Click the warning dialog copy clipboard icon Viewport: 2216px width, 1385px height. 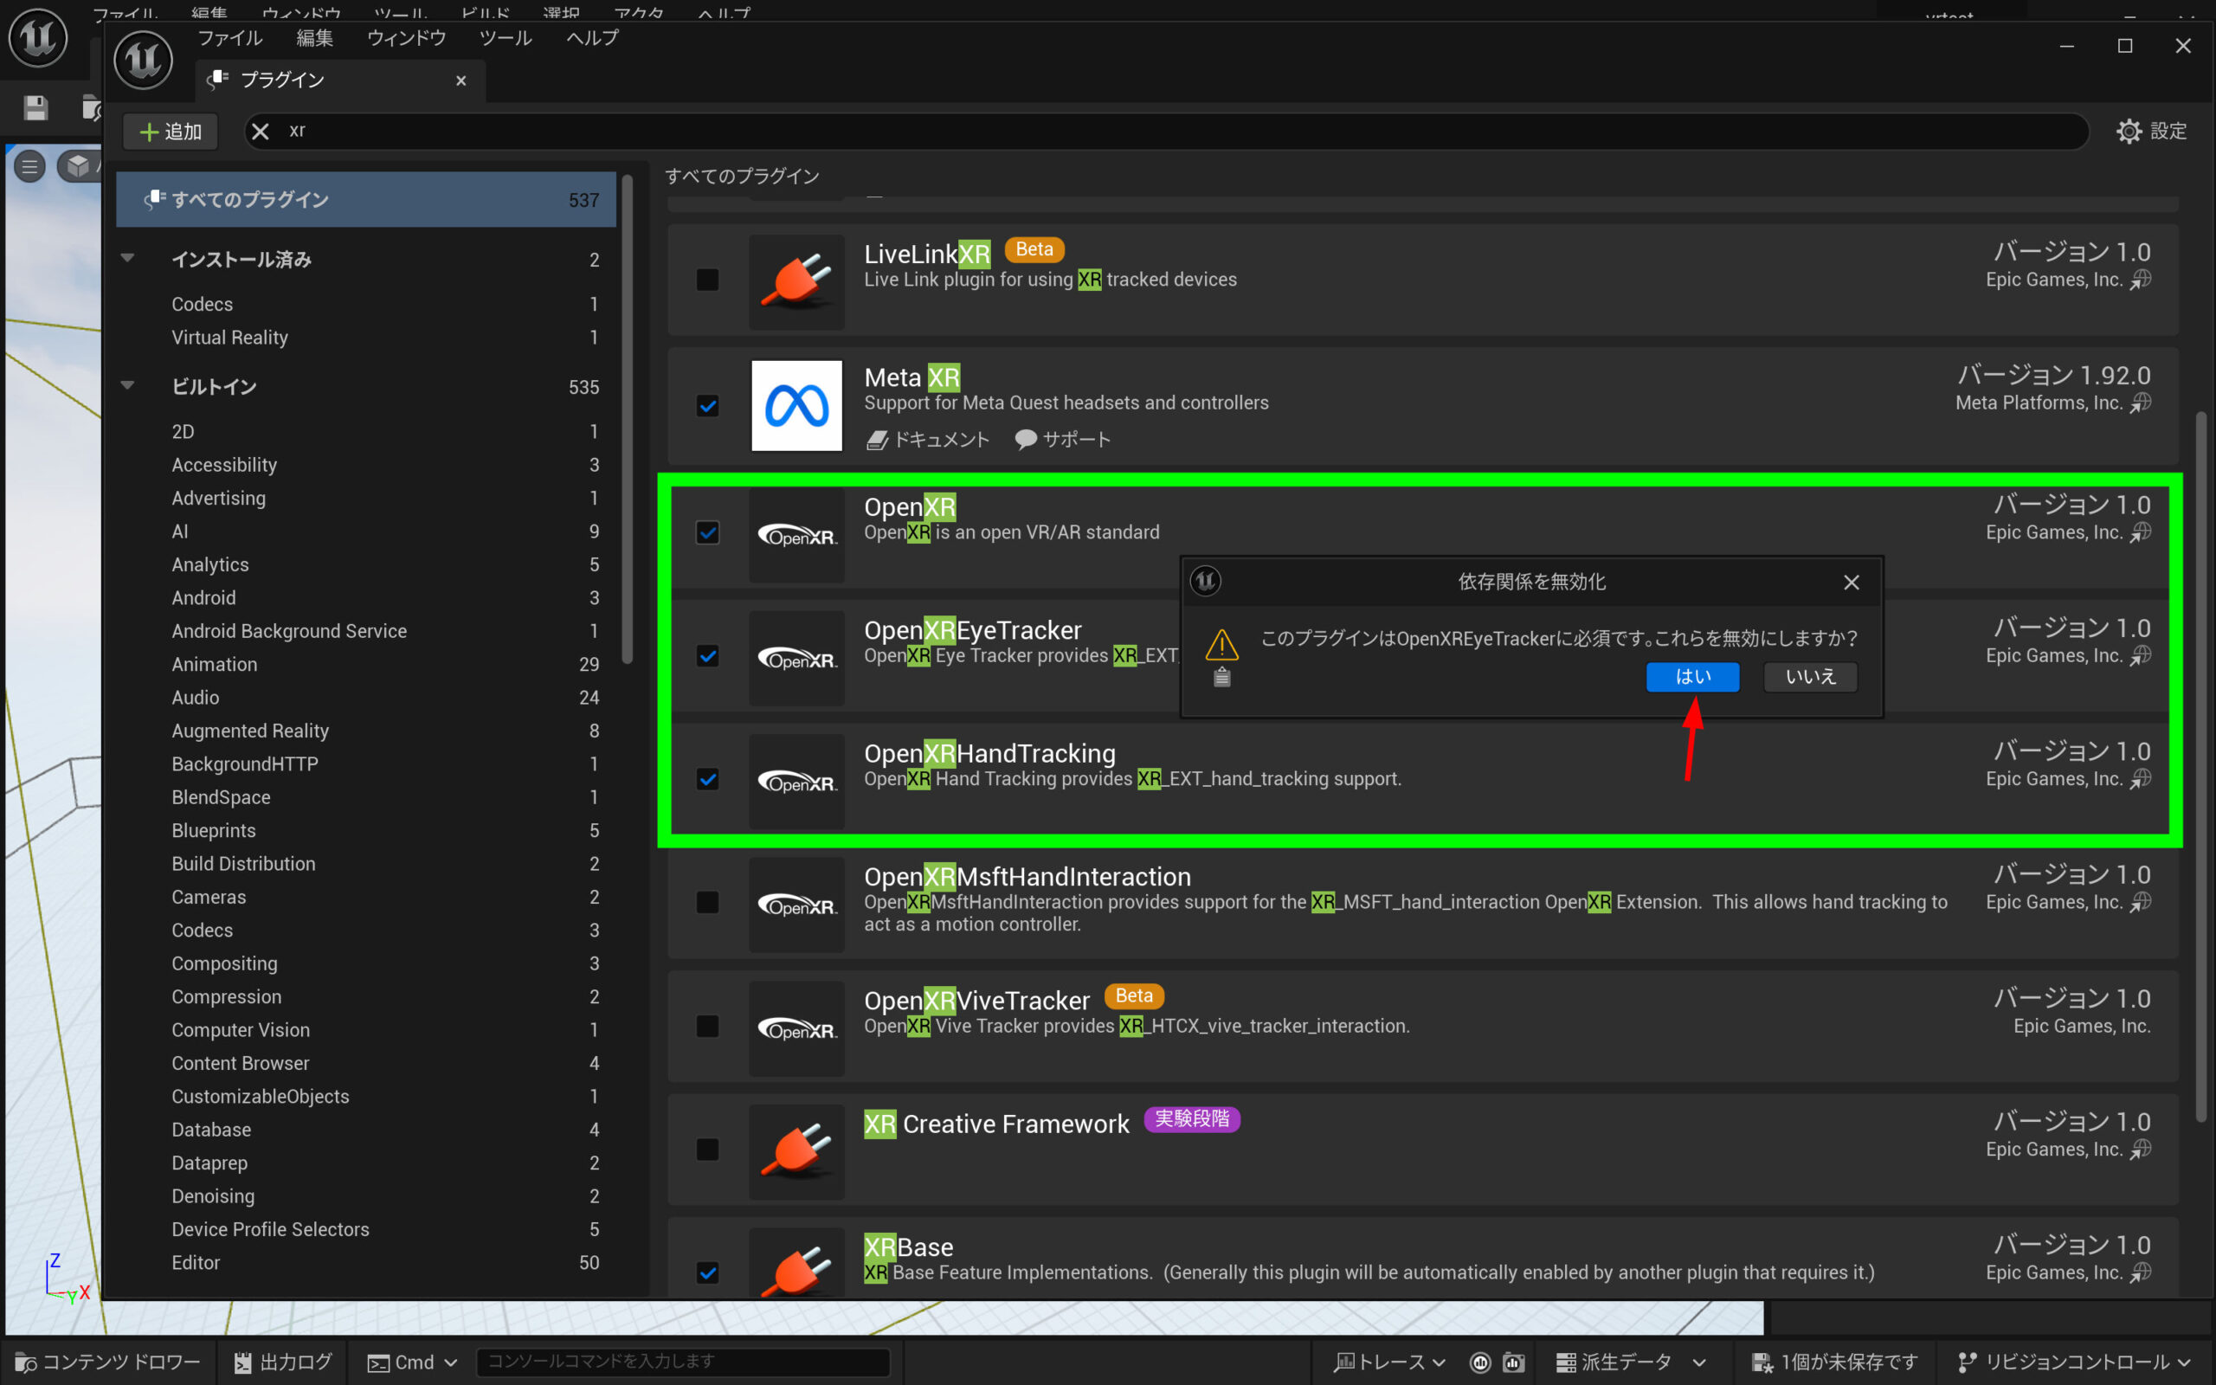[1221, 678]
